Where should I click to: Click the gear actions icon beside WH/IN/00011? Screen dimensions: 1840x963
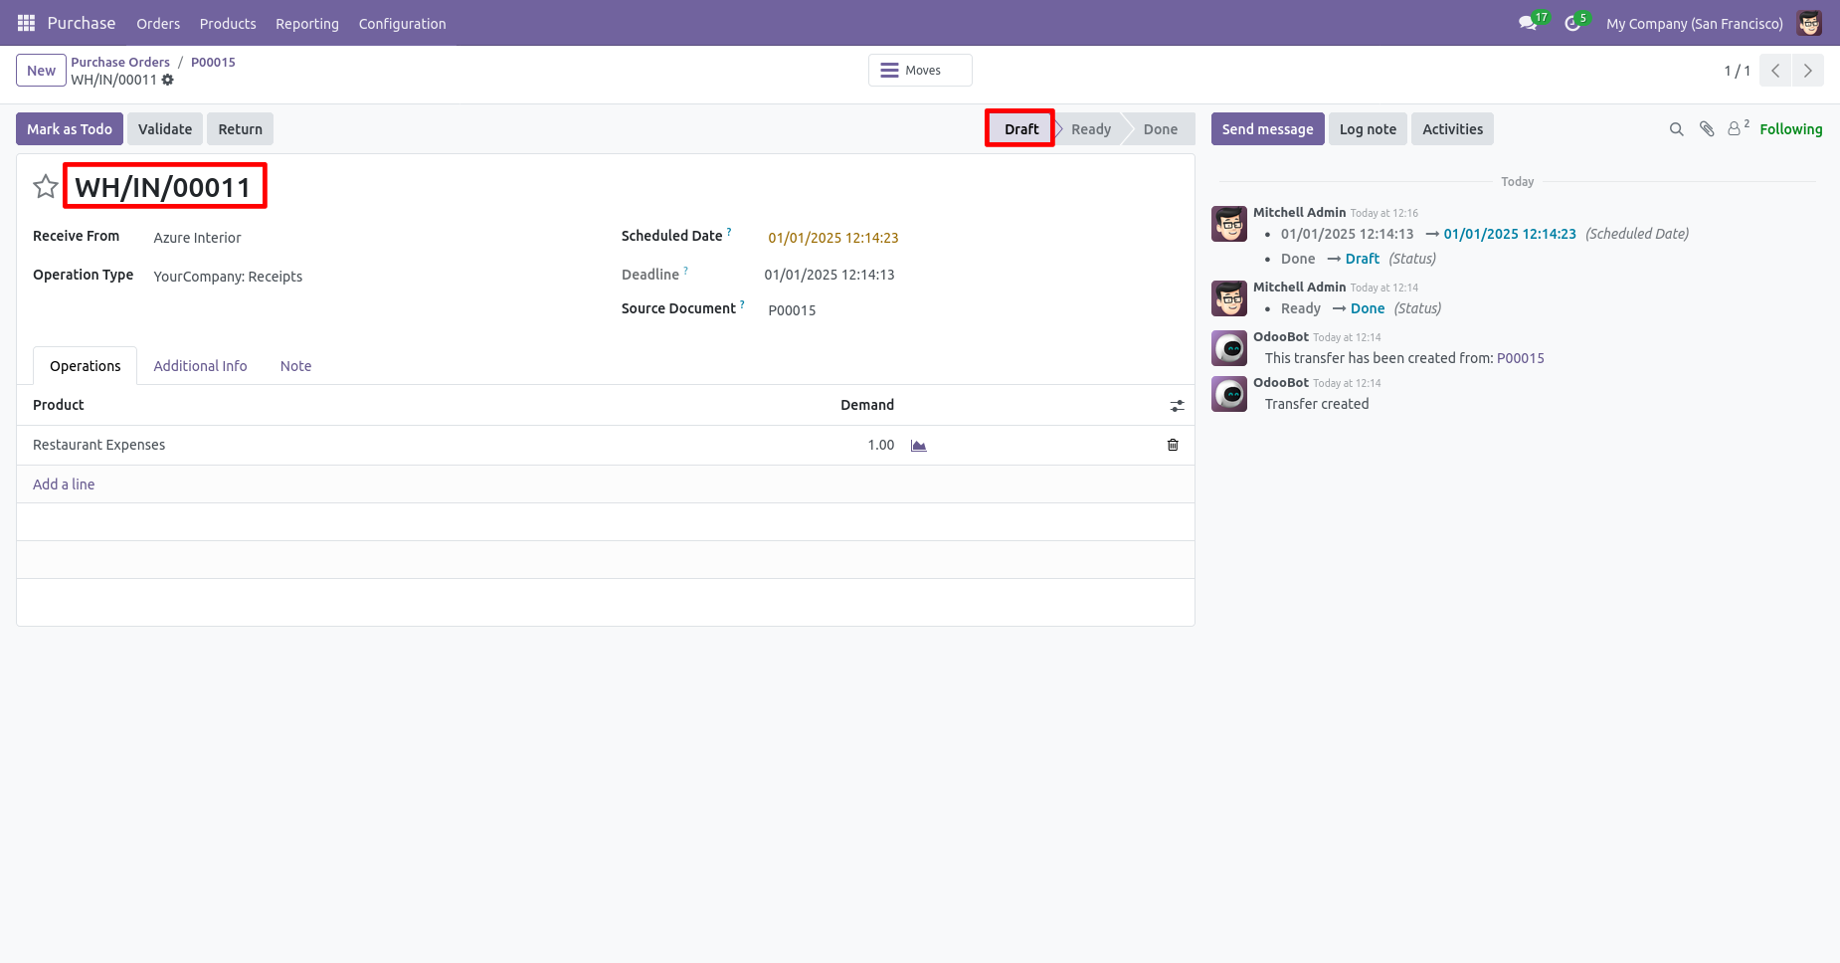(167, 80)
